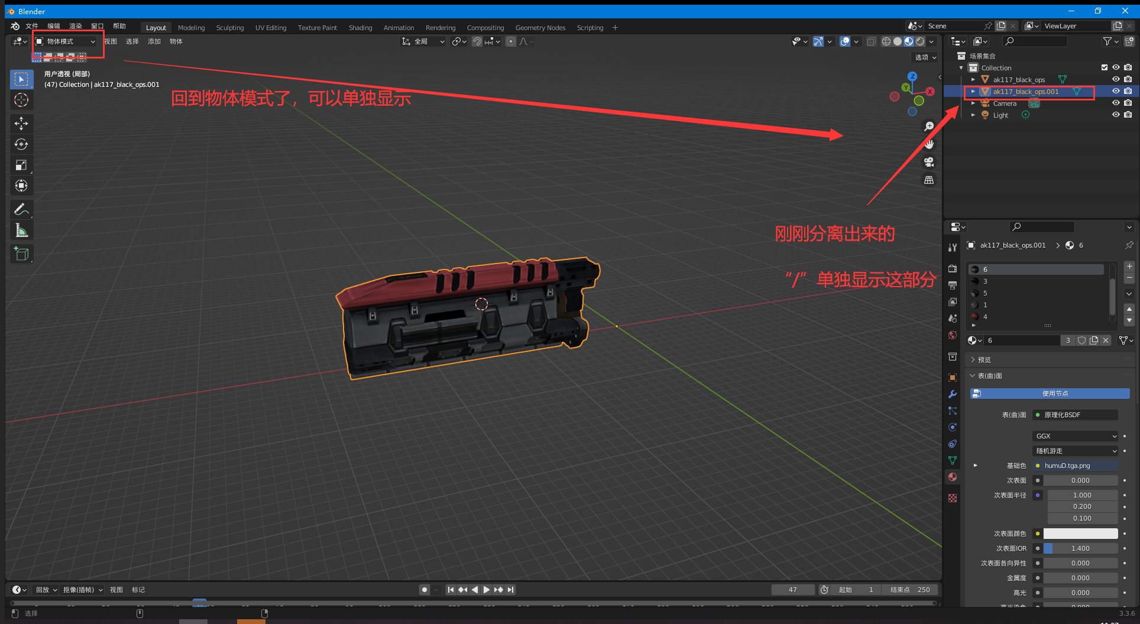Expand the 预览 preview panel

[984, 359]
